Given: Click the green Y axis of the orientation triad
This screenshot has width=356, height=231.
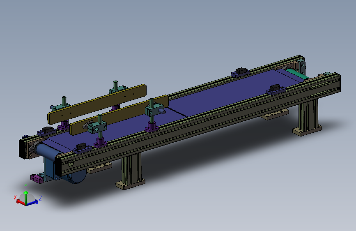Looking at the screenshot, I should click(x=26, y=197).
